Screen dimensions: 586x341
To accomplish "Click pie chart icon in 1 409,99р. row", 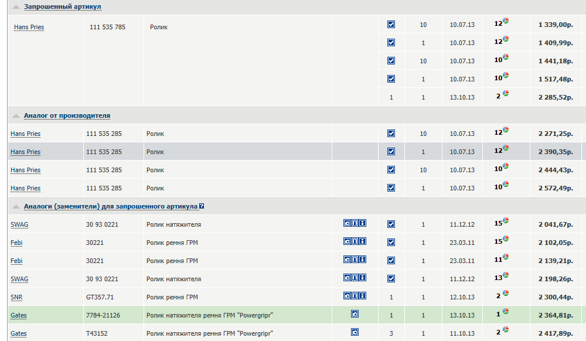I will (x=506, y=39).
